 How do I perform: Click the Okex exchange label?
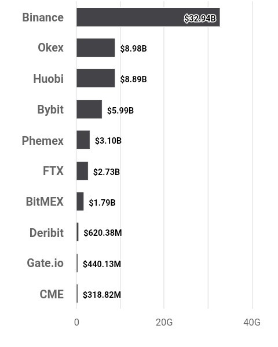51,48
